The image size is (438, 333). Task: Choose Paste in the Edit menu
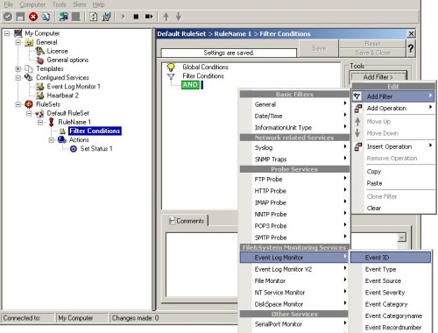pos(393,183)
